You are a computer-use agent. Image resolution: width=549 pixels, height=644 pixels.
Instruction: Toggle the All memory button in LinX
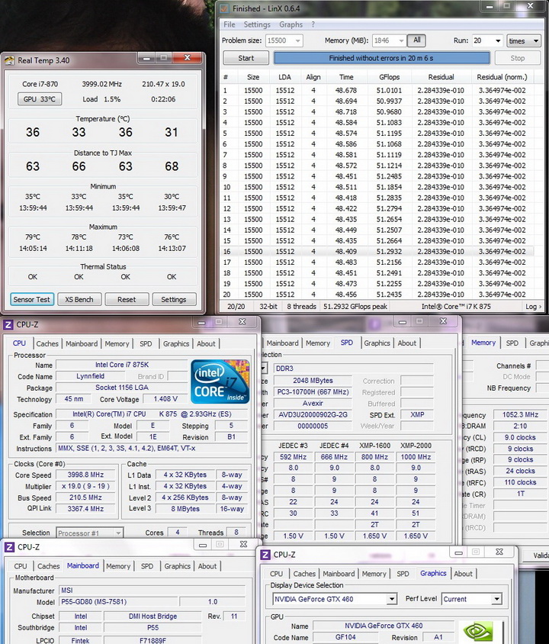tap(416, 40)
